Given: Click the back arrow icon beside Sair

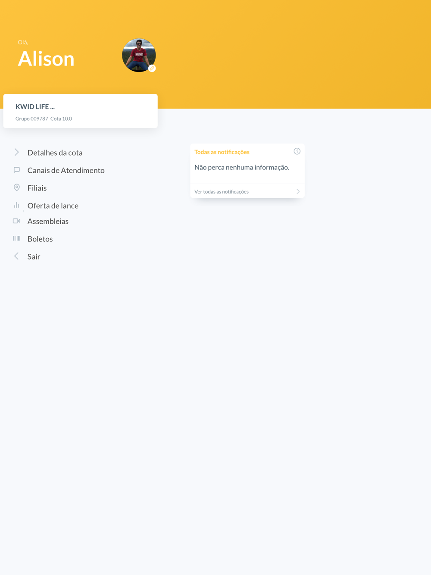Looking at the screenshot, I should [x=16, y=256].
